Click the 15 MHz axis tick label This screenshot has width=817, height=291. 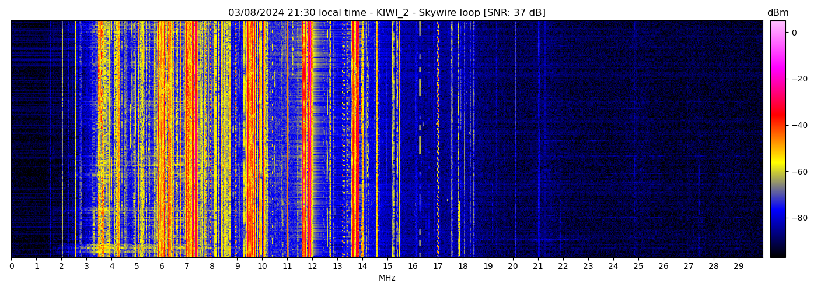tap(387, 267)
